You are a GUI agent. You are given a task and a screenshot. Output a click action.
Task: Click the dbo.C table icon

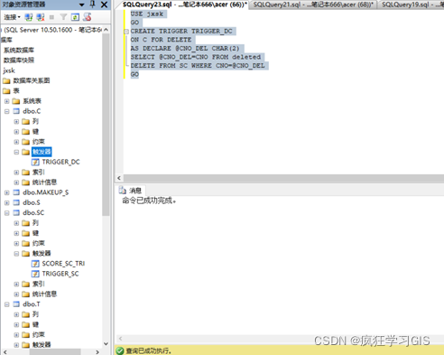pos(16,111)
